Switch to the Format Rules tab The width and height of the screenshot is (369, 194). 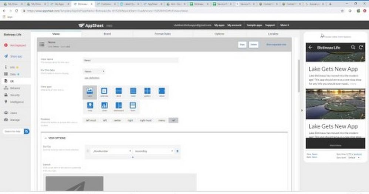163,34
